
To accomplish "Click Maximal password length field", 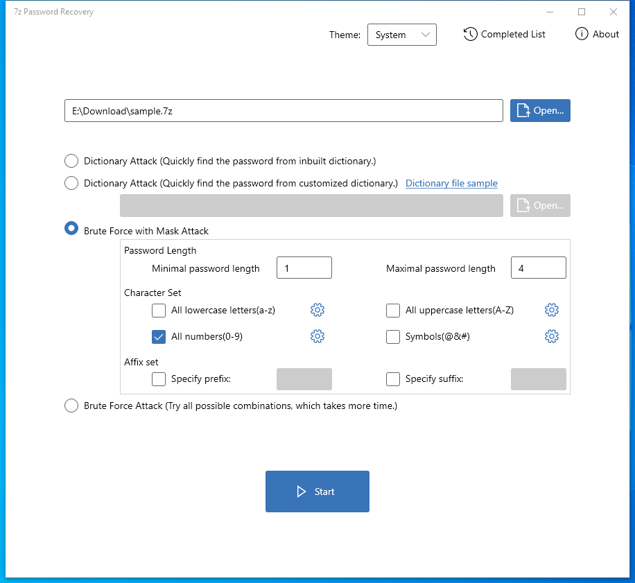I will click(538, 268).
